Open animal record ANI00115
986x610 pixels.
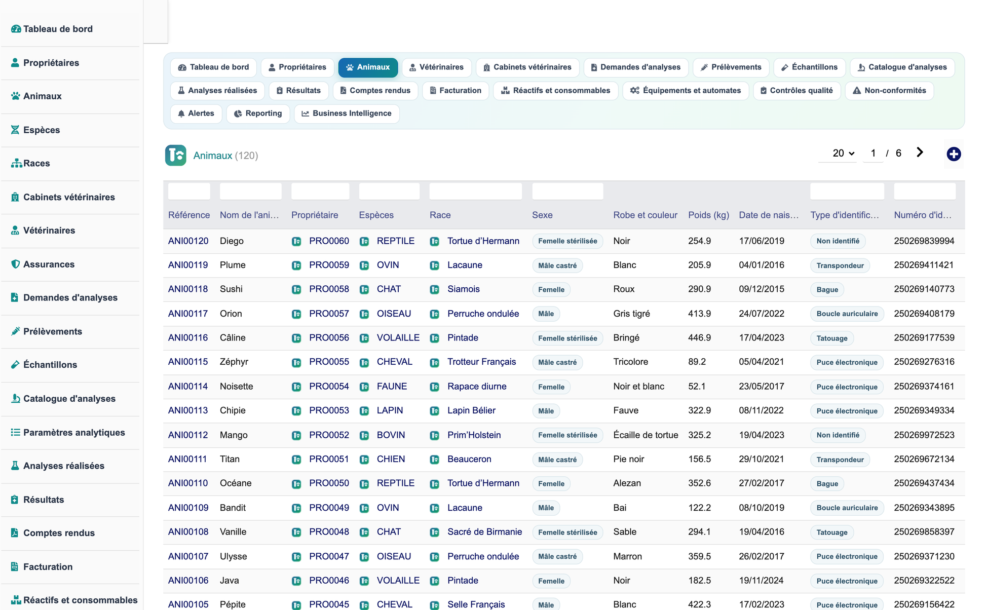[x=188, y=362]
